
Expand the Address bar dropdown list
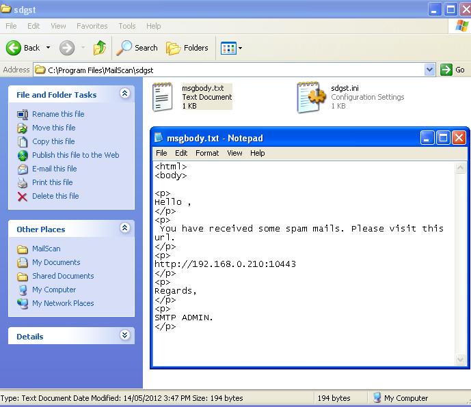coord(430,70)
